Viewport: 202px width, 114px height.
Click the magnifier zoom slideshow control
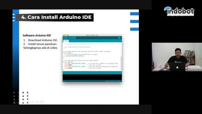point(33,102)
